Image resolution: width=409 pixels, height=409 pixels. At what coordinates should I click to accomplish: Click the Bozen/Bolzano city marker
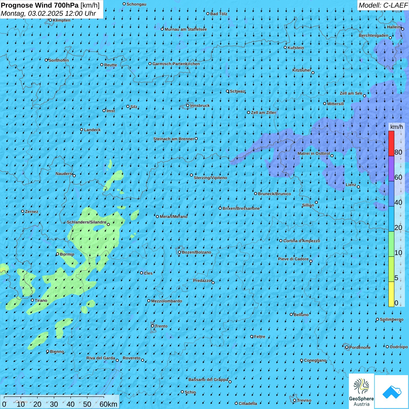(180, 252)
